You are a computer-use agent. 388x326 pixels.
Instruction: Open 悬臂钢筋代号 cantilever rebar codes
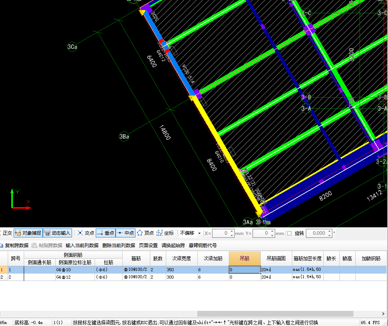tap(202, 245)
